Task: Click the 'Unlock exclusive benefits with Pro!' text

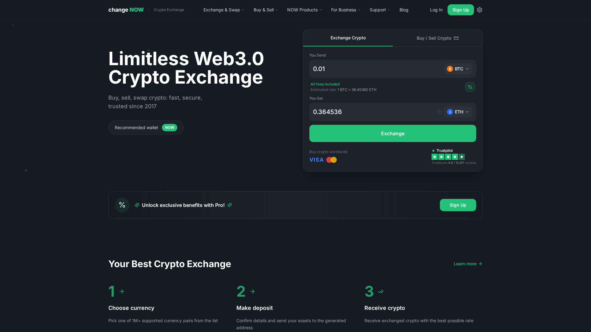Action: pos(183,205)
